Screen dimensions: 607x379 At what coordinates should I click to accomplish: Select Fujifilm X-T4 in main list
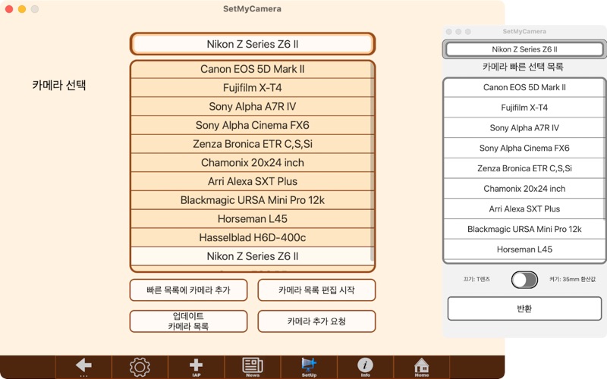(x=253, y=88)
